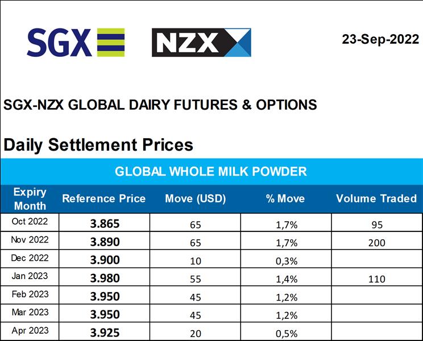Click the % Move column header
The height and width of the screenshot is (341, 423).
[285, 198]
